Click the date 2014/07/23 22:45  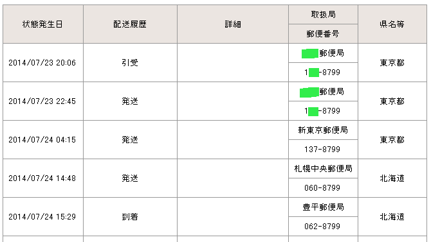pos(42,101)
